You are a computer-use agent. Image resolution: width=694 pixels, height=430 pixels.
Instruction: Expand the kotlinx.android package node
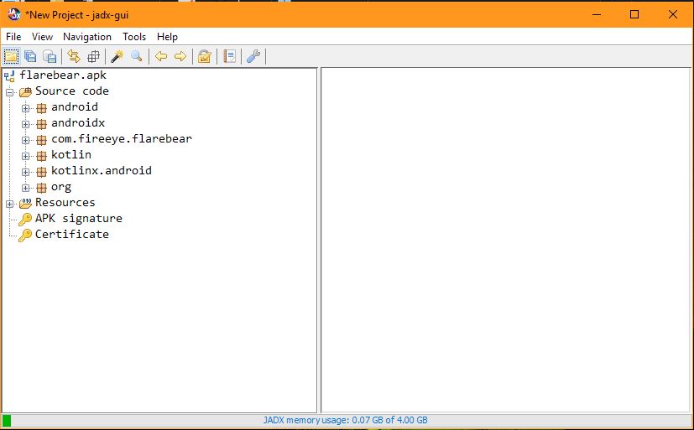pos(26,172)
